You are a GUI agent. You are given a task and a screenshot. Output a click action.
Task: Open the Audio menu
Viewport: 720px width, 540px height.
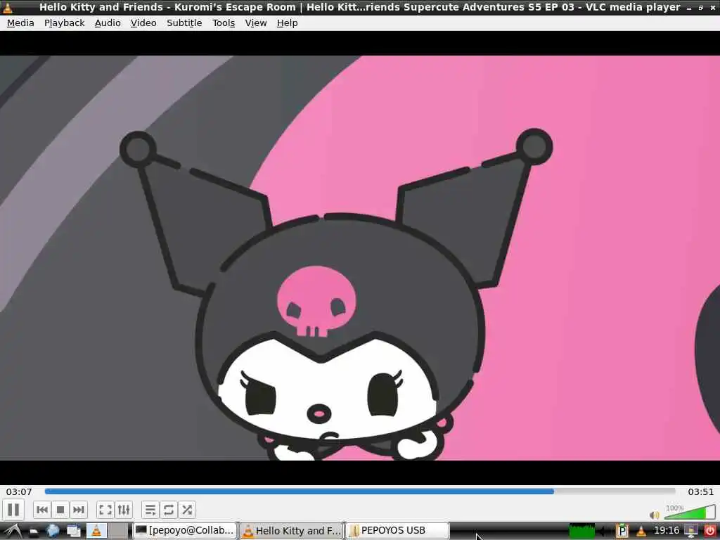click(x=108, y=23)
